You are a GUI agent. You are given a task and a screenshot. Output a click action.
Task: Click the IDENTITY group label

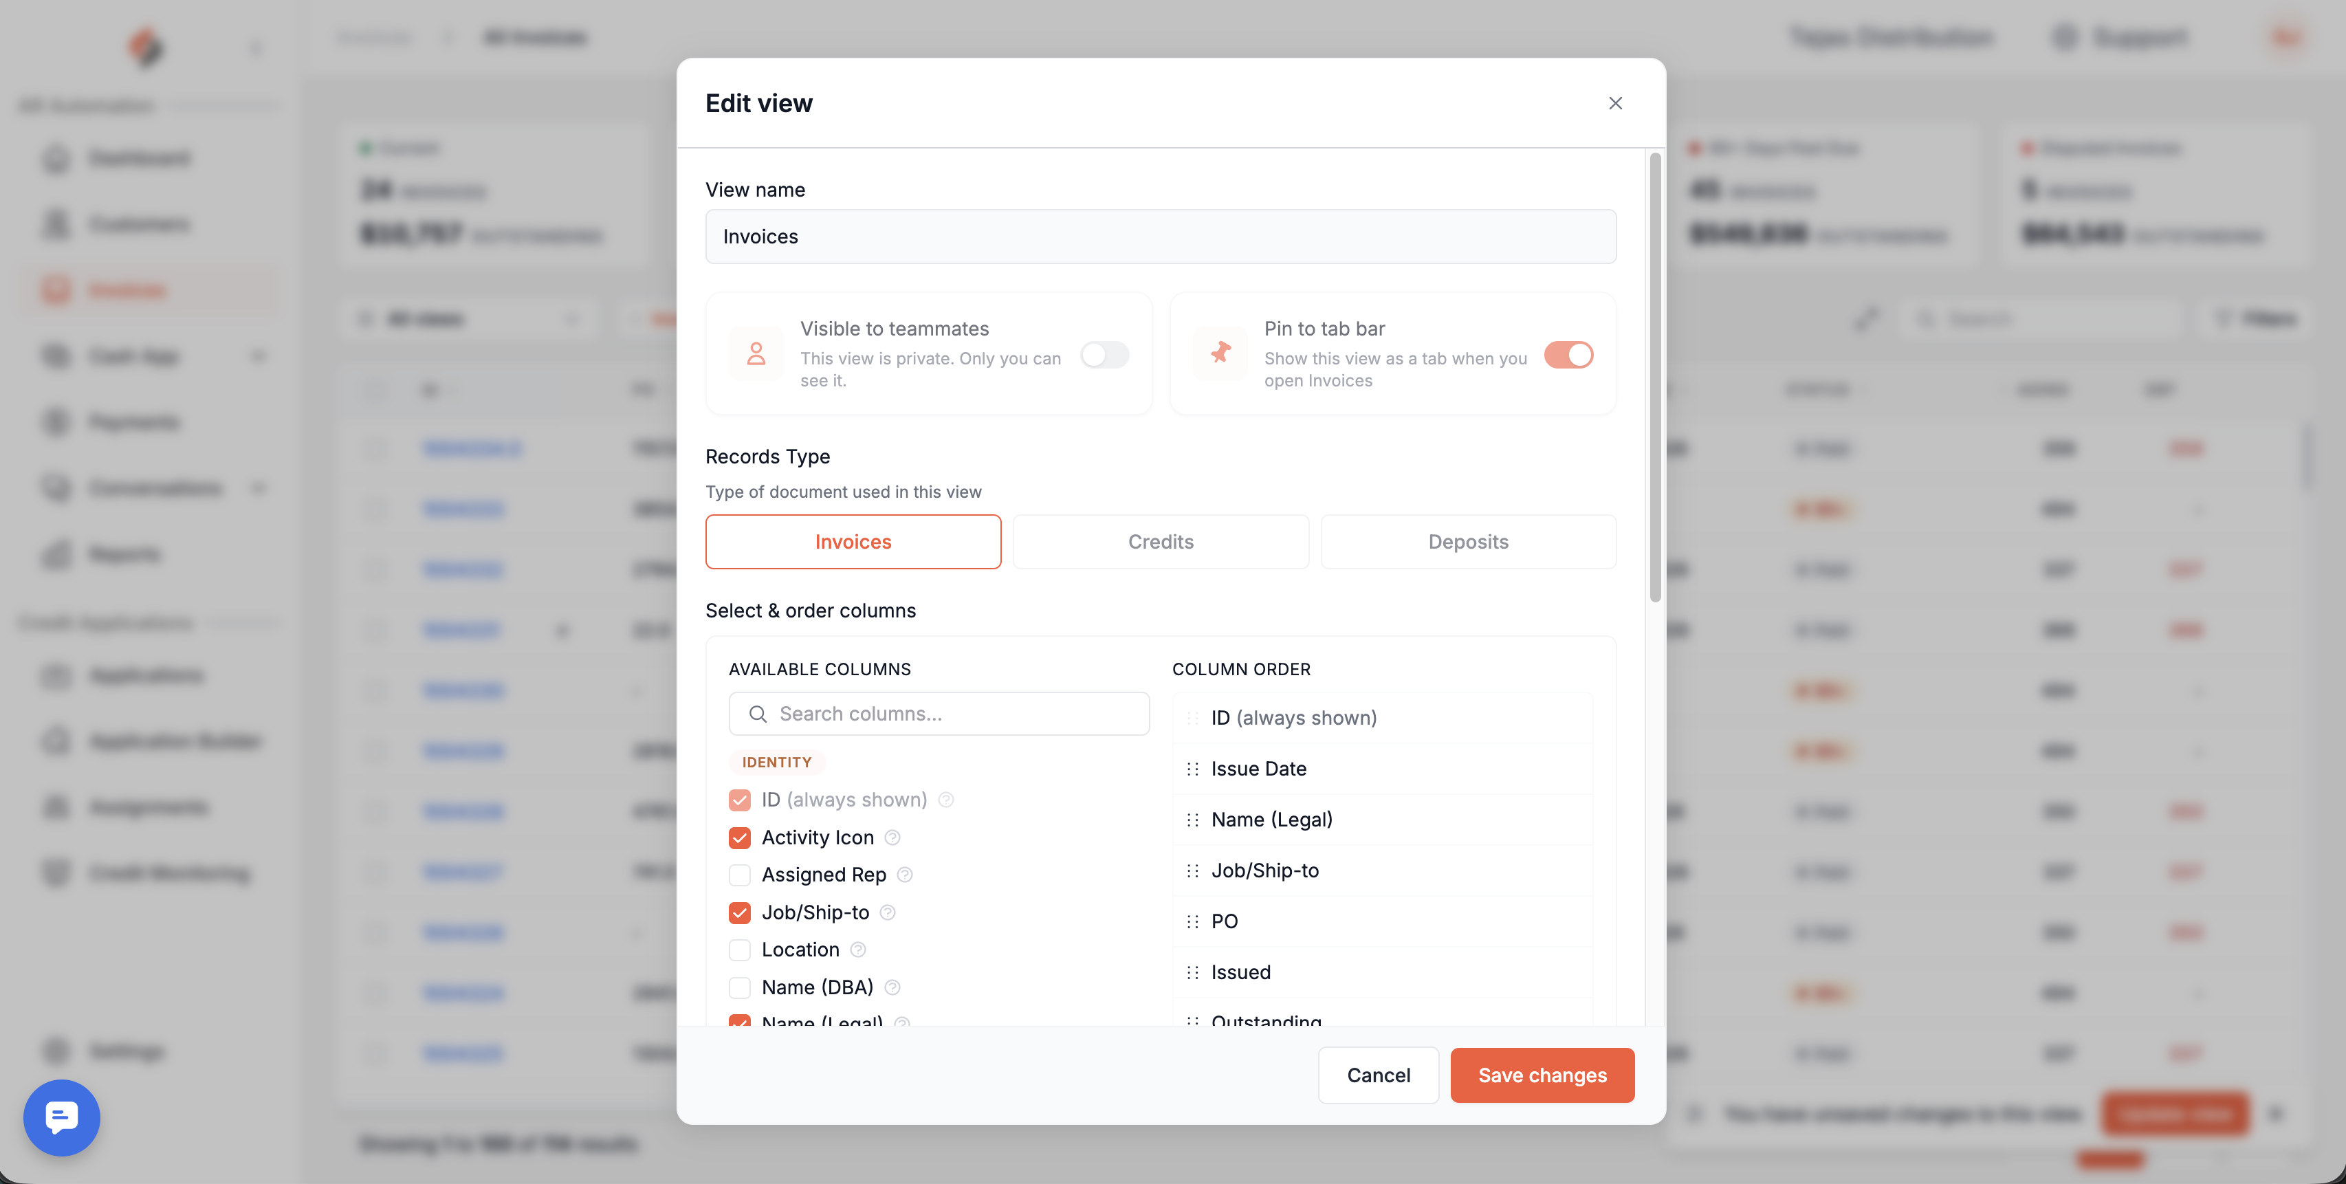[777, 763]
